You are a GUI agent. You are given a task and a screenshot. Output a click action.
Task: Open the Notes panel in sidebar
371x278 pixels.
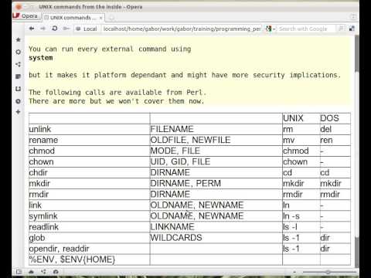[x=19, y=76]
